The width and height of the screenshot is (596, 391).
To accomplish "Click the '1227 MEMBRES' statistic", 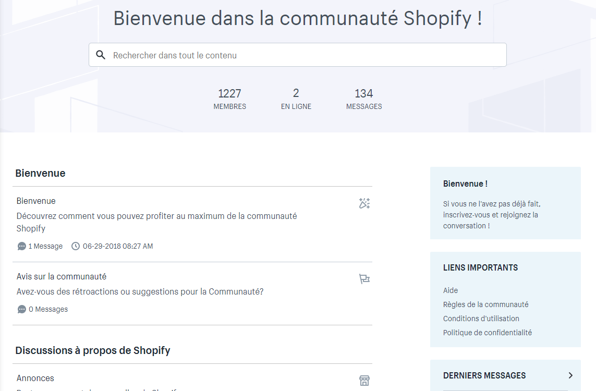I will point(229,99).
